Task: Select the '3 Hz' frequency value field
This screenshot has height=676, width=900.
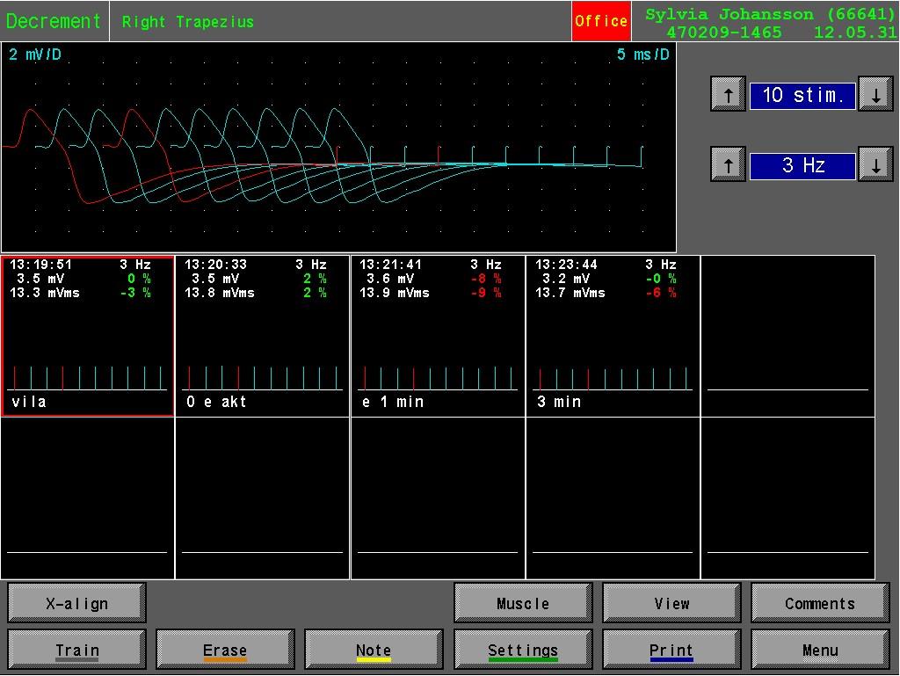Action: coord(802,166)
